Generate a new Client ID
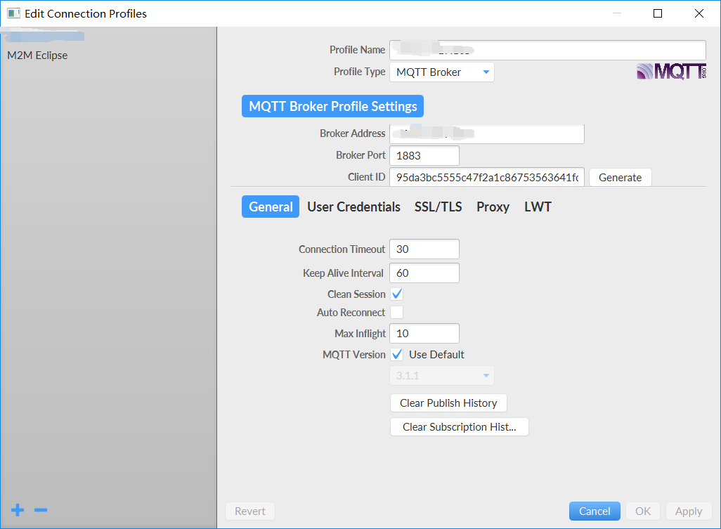 619,177
